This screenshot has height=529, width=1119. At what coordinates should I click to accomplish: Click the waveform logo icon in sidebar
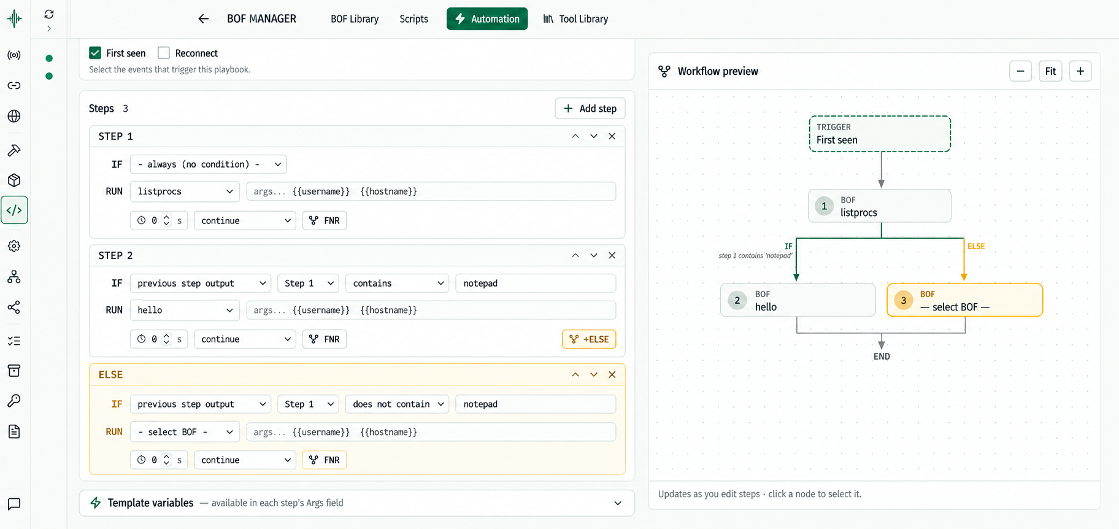point(14,18)
